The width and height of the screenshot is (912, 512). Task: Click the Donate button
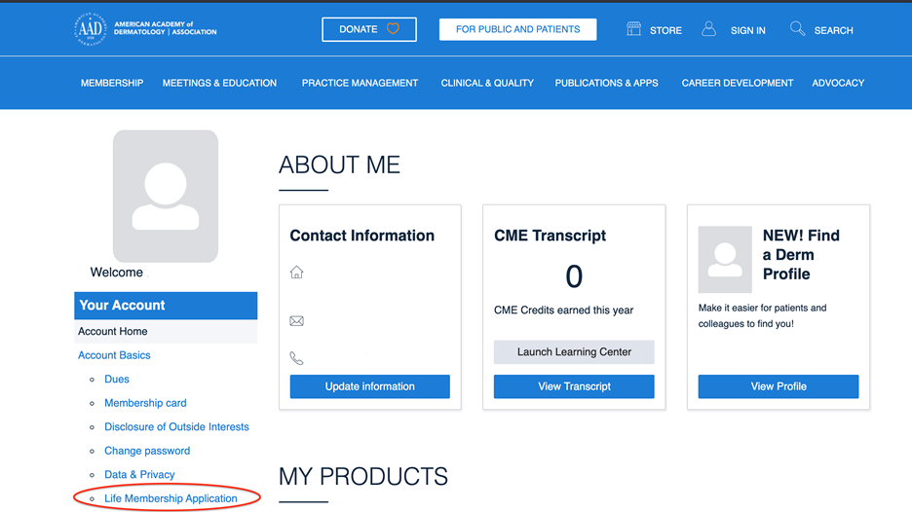[368, 29]
